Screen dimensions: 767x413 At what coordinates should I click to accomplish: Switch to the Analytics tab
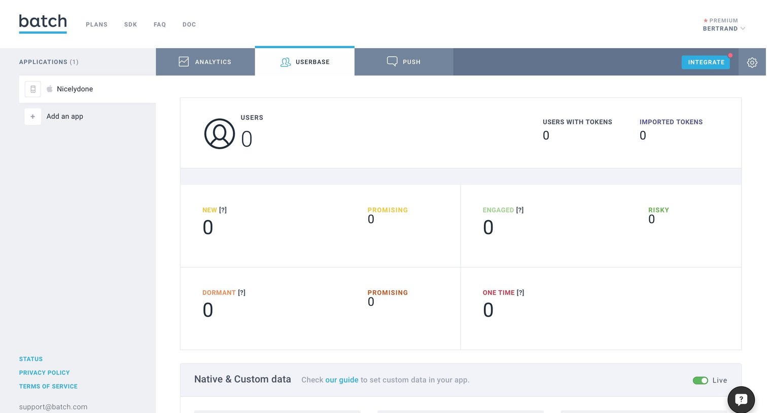[x=205, y=62]
